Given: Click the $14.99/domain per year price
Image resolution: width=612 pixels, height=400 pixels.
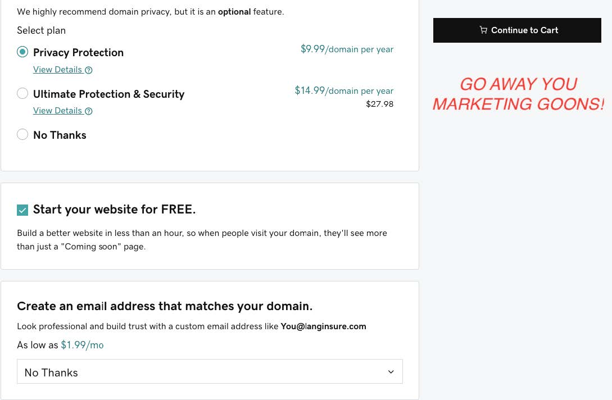Looking at the screenshot, I should (344, 90).
